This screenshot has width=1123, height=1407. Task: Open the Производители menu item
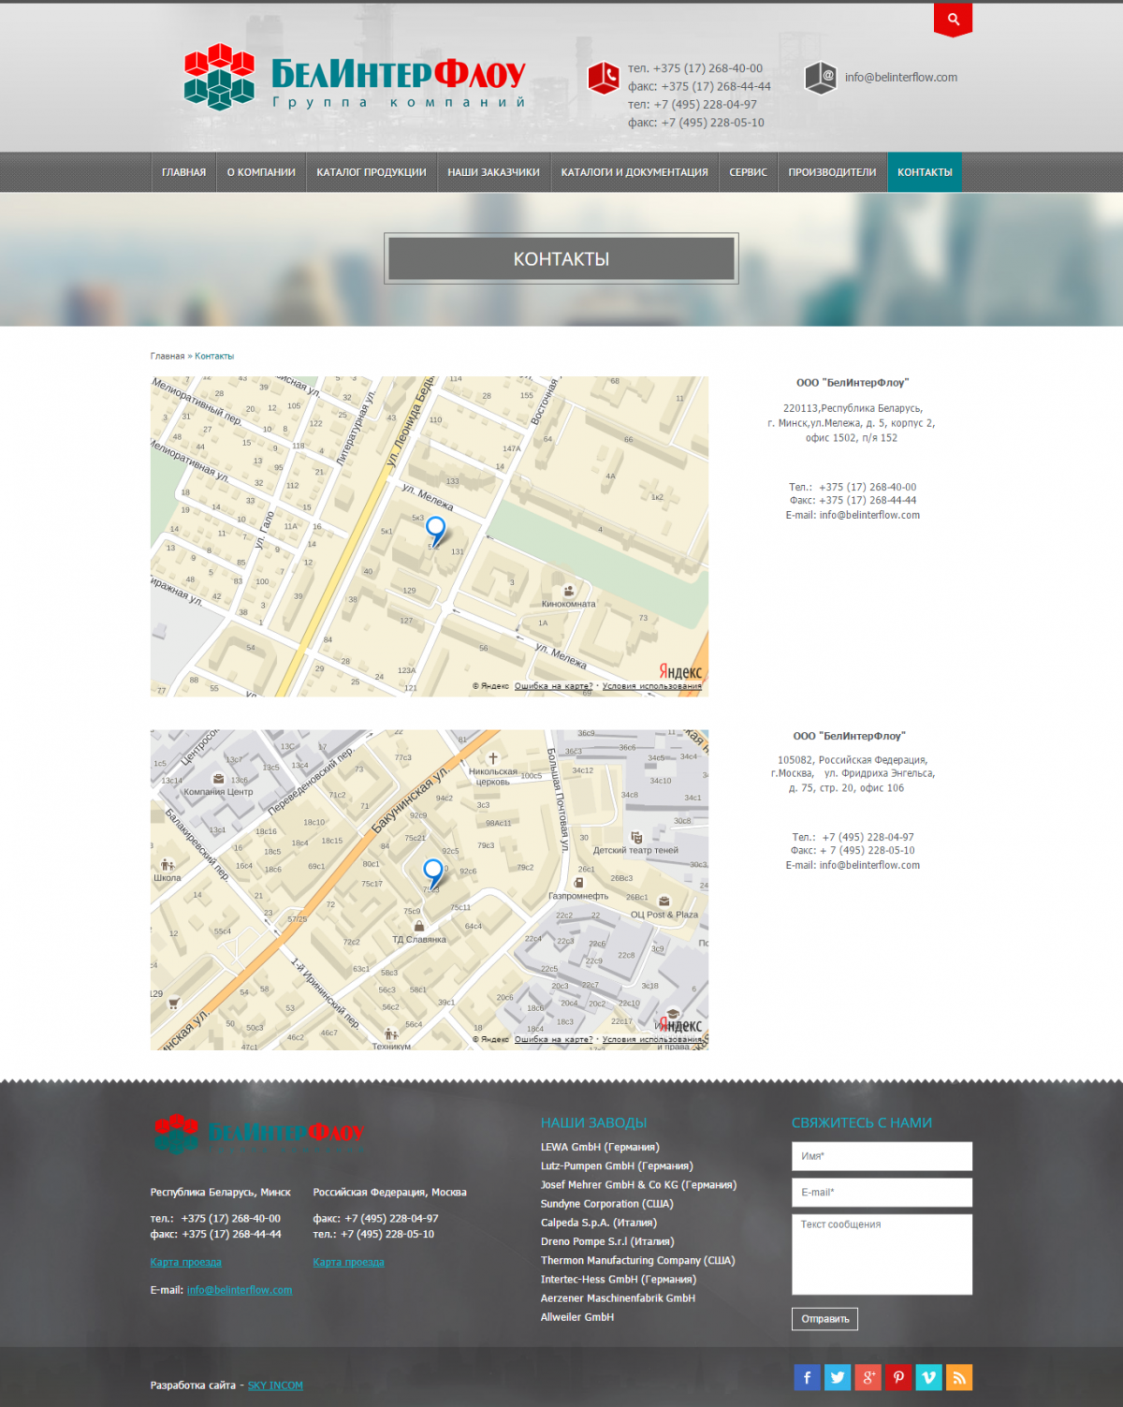point(832,172)
